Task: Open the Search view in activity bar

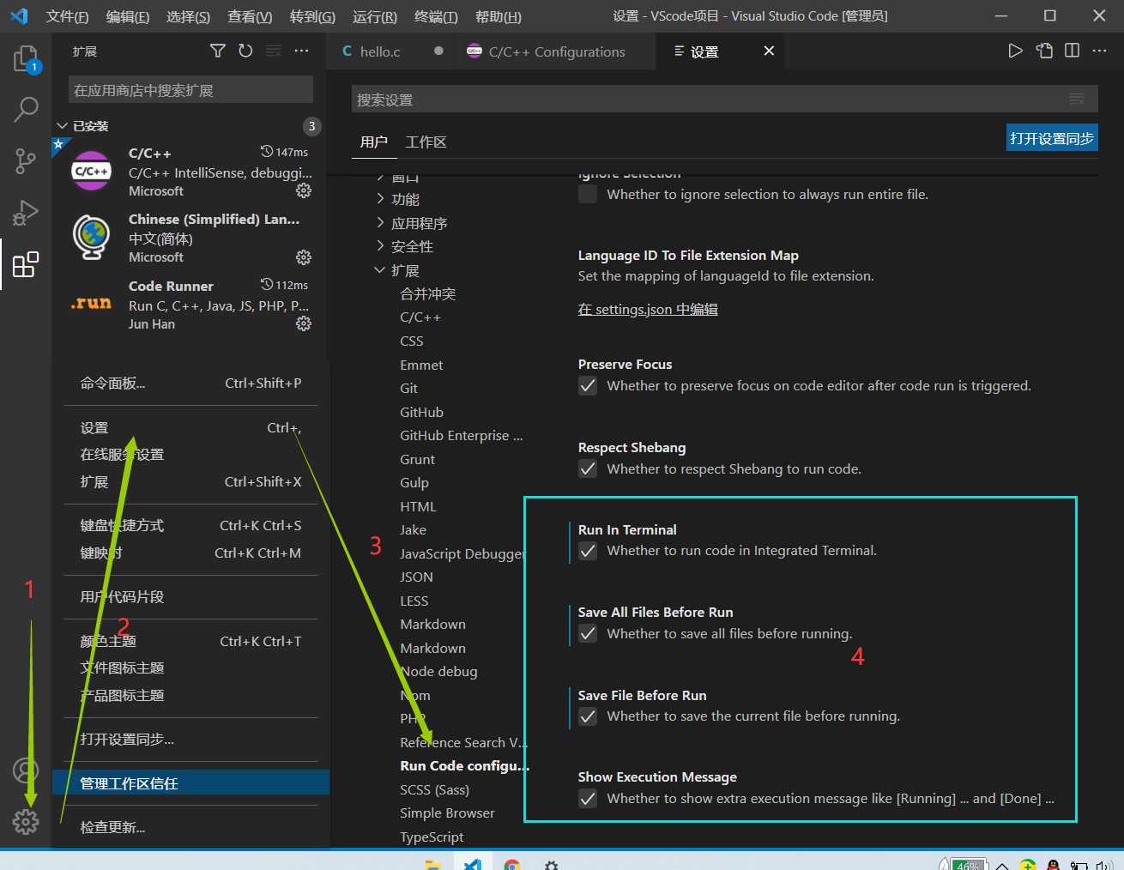Action: pos(26,110)
